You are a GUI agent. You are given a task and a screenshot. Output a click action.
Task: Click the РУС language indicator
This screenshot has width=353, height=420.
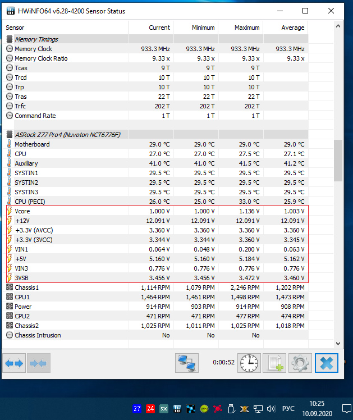288,409
